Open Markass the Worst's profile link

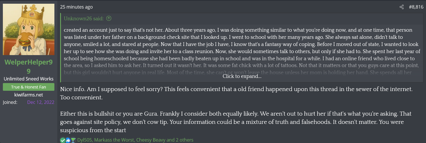point(114,140)
